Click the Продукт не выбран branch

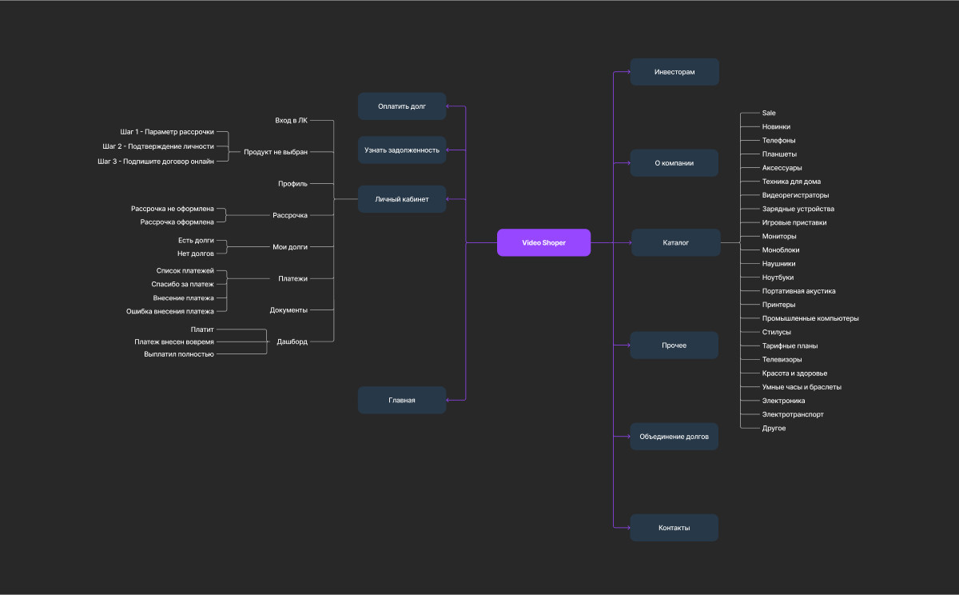(276, 152)
